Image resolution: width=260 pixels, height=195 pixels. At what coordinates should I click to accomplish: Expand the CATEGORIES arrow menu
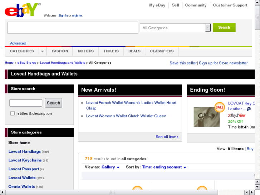[x=43, y=51]
